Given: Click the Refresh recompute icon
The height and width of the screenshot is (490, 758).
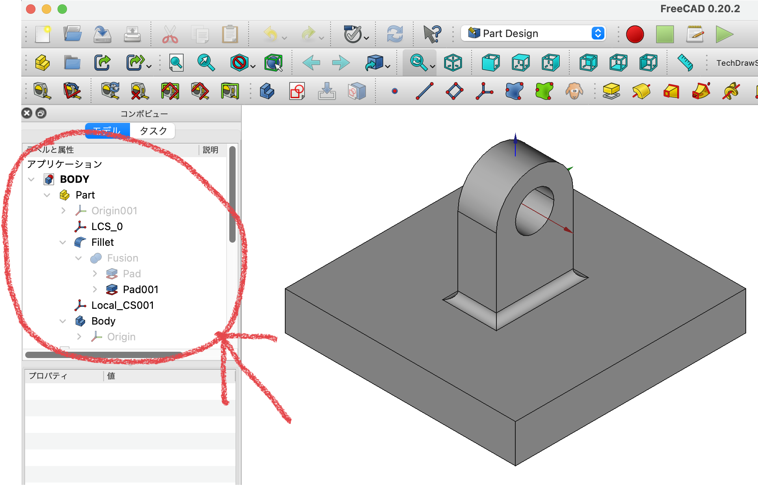Looking at the screenshot, I should [395, 34].
